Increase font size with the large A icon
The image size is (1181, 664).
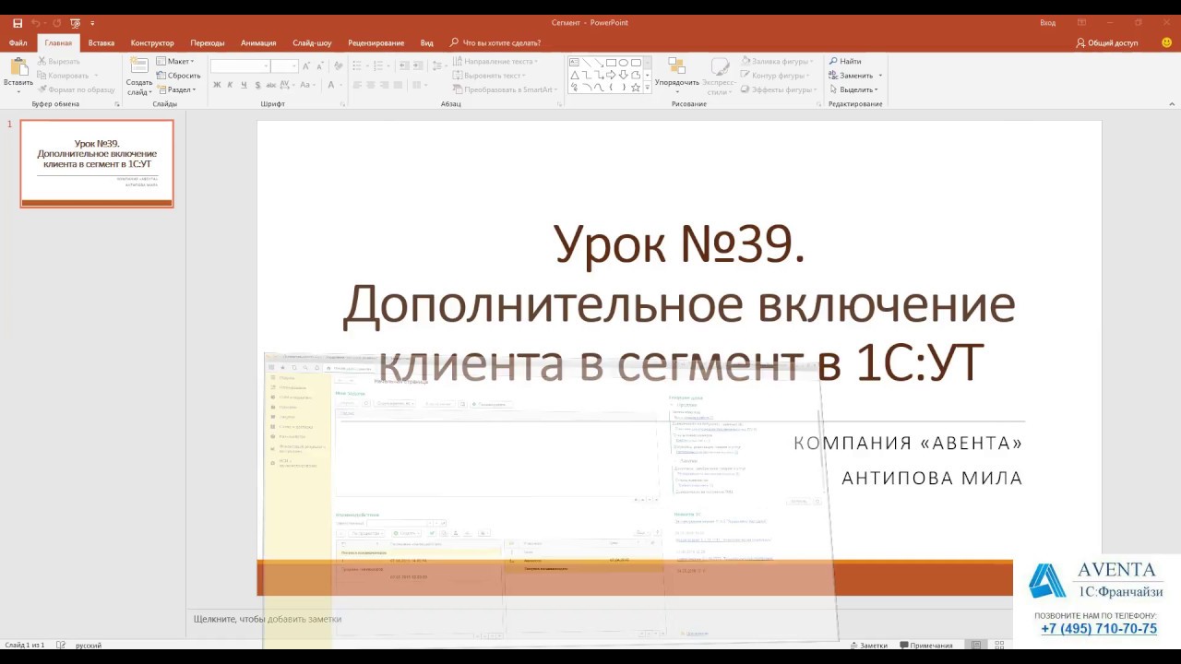307,65
